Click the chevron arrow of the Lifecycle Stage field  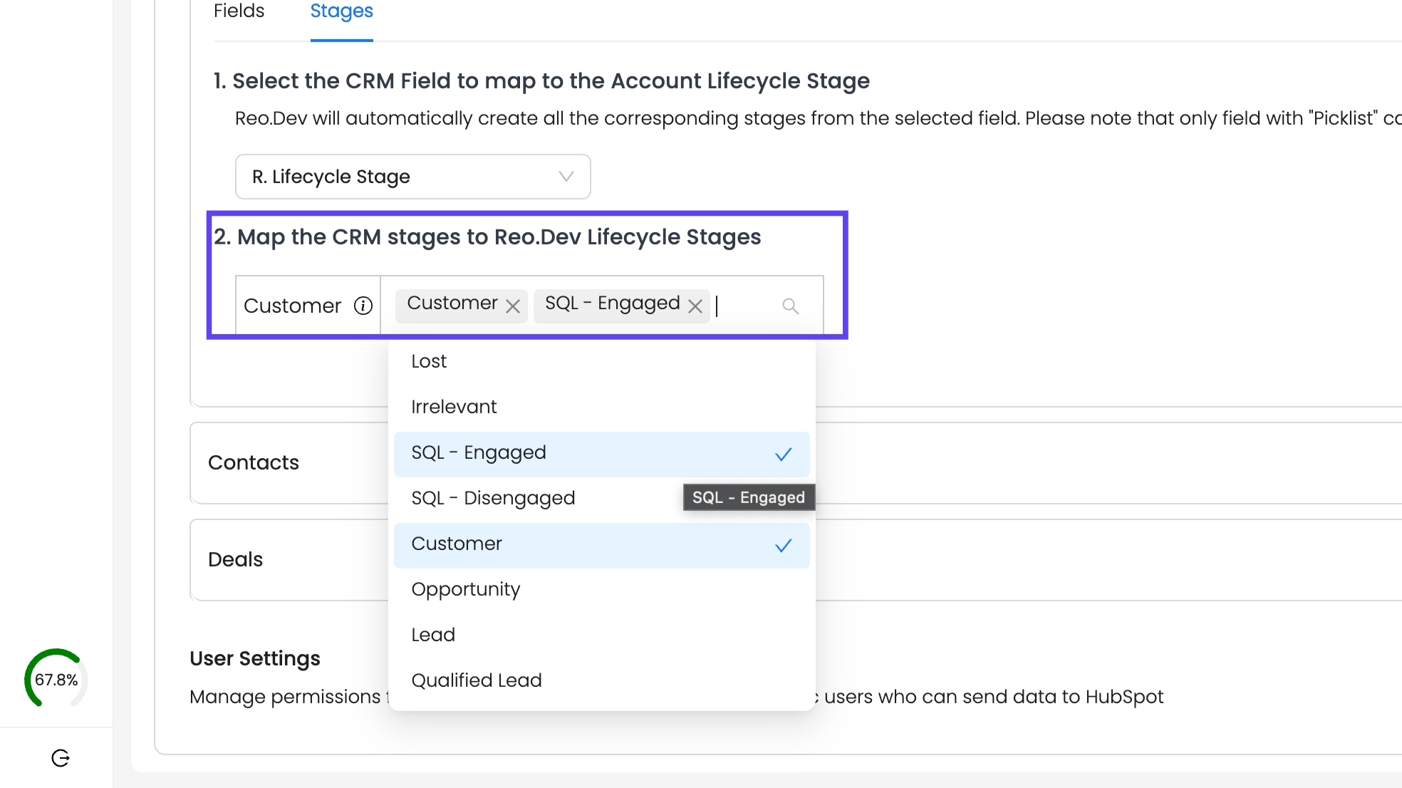point(566,177)
